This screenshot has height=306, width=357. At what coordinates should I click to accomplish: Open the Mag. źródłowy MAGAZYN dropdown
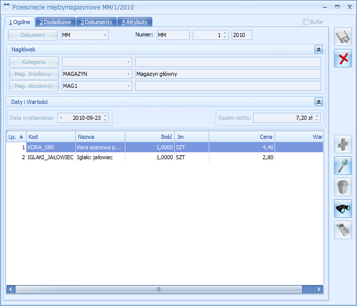(128, 74)
